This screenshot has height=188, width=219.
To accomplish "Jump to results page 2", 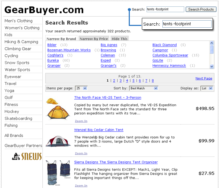I will tap(114, 81).
